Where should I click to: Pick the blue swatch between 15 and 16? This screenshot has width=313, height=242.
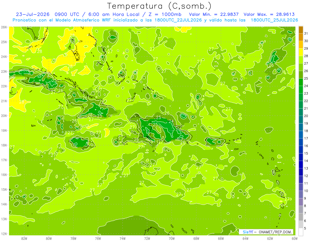301,149
